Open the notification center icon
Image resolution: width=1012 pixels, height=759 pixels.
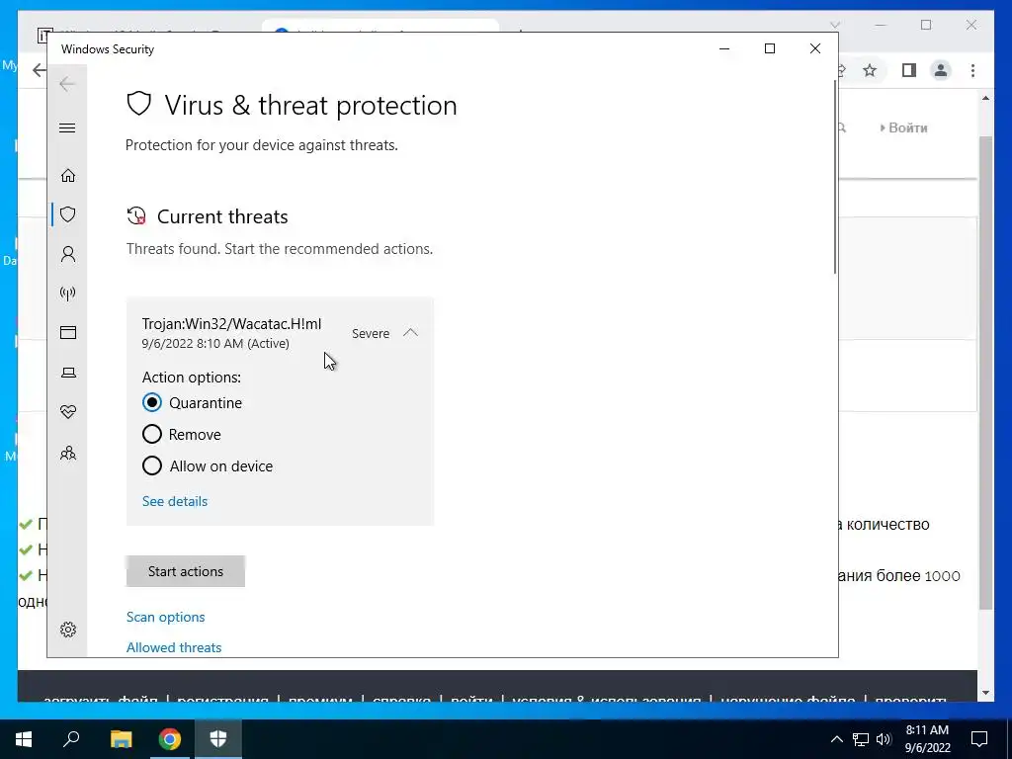[979, 739]
